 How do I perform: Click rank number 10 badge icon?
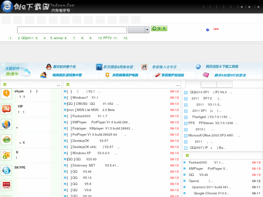(186, 148)
